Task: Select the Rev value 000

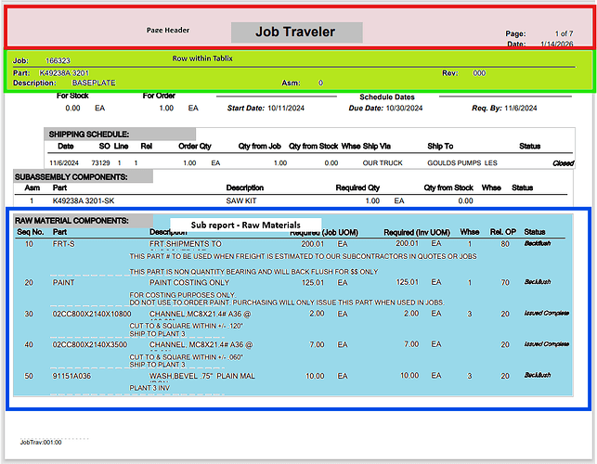Action: point(479,73)
